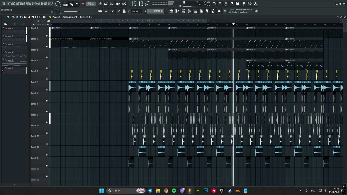Image resolution: width=347 pixels, height=195 pixels.
Task: Click the render/export download icon
Action: 256,4
